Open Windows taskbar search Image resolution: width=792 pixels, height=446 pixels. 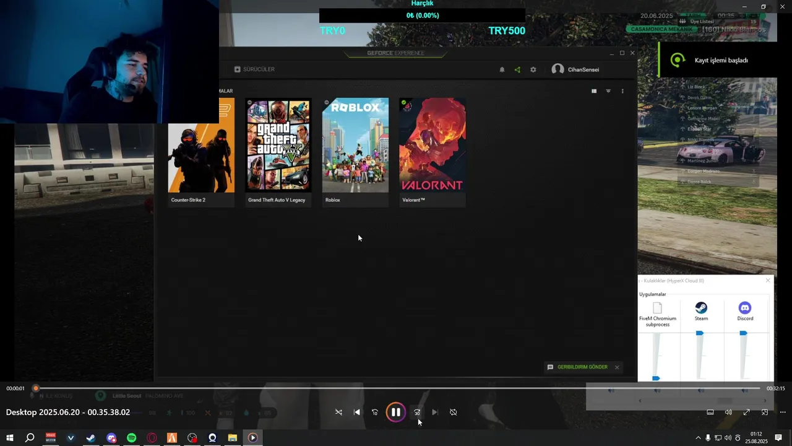[x=30, y=438]
